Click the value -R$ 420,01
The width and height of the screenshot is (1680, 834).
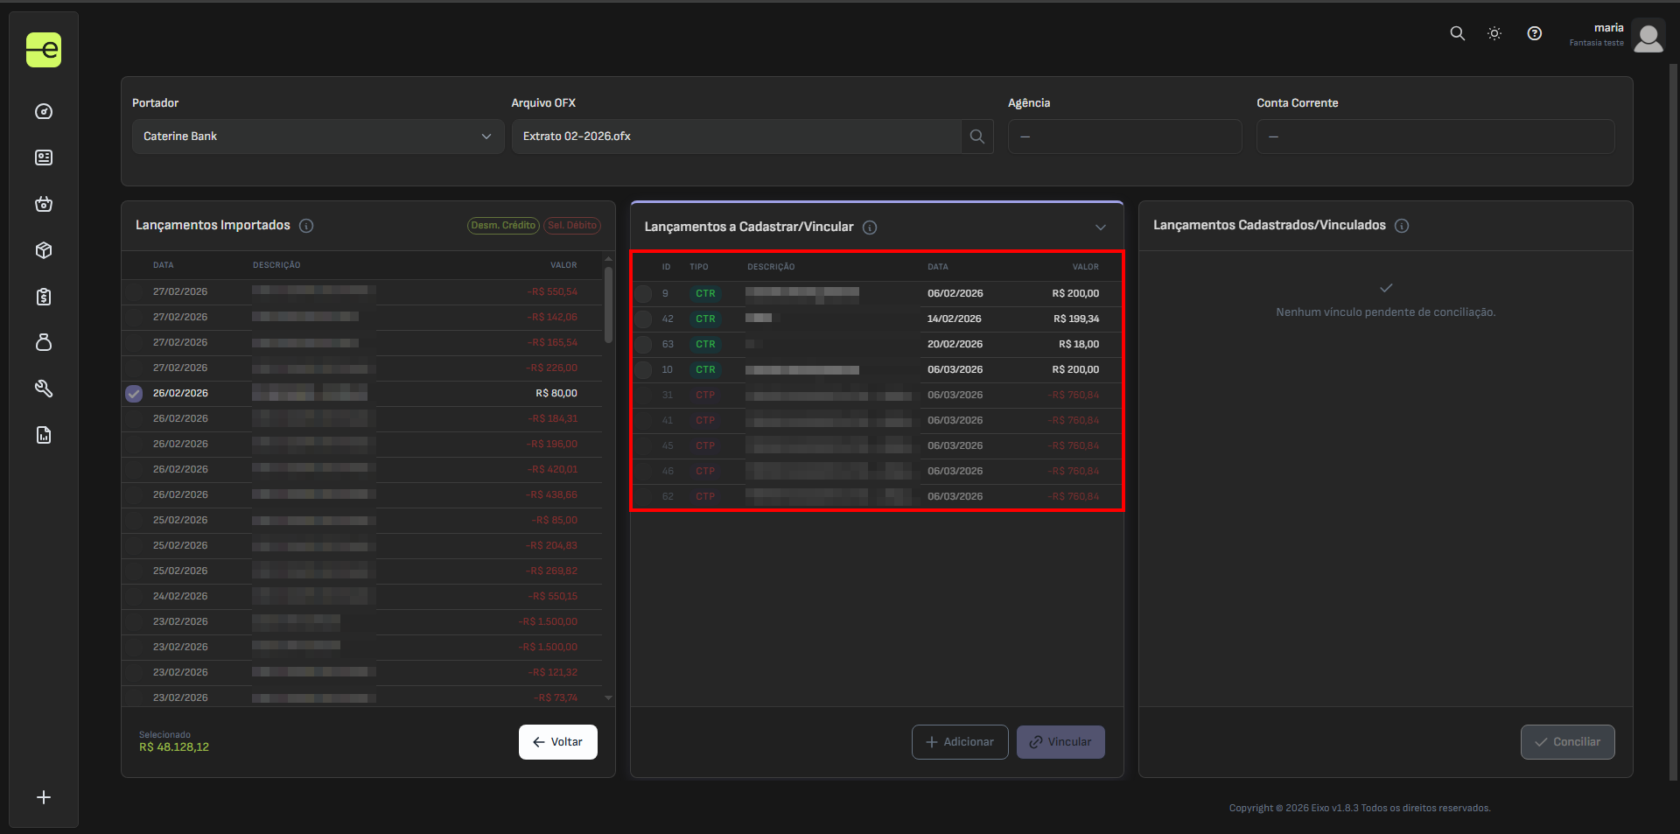552,470
